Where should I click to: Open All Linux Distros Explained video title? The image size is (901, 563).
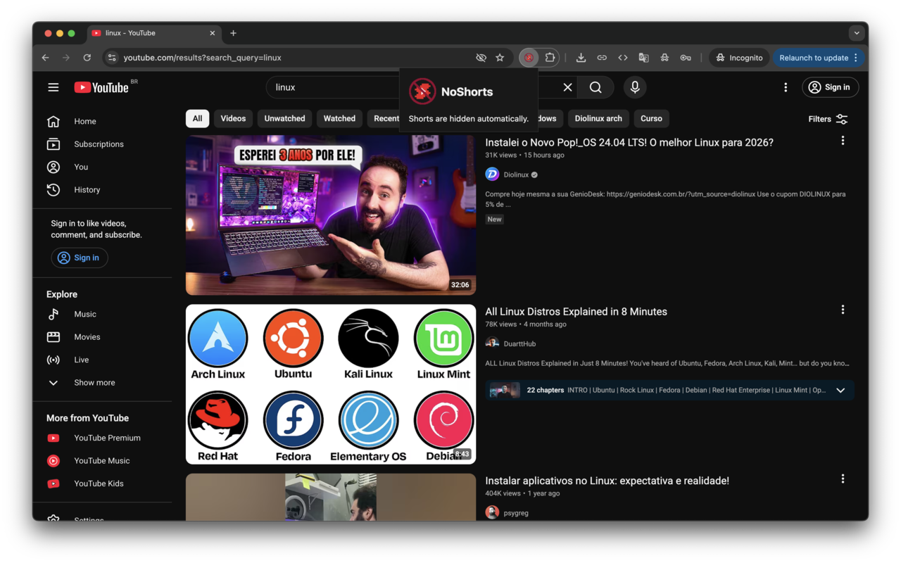point(576,312)
